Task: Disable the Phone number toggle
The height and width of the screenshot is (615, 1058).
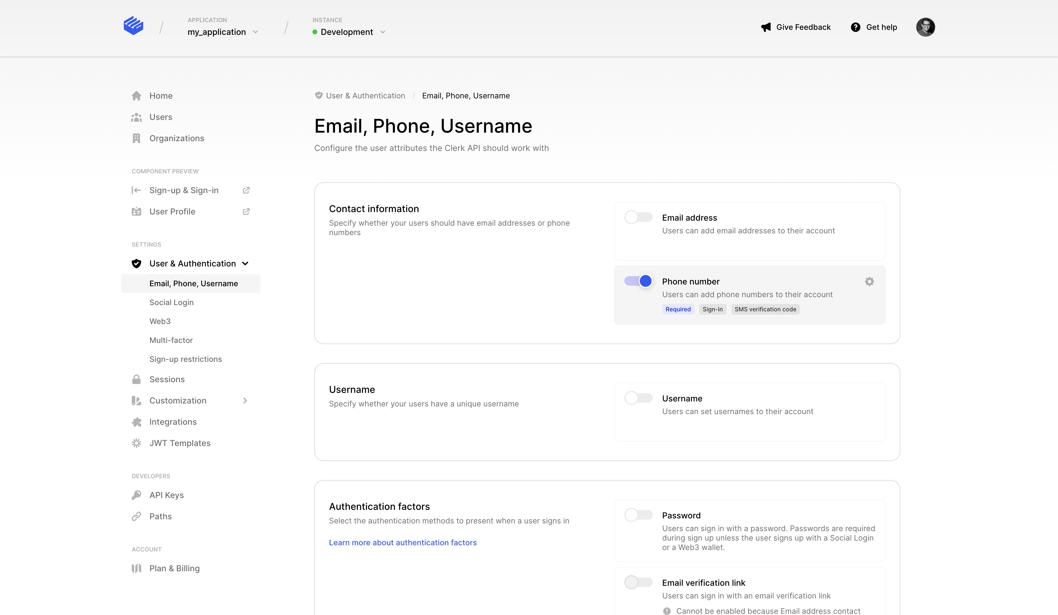Action: pyautogui.click(x=638, y=281)
